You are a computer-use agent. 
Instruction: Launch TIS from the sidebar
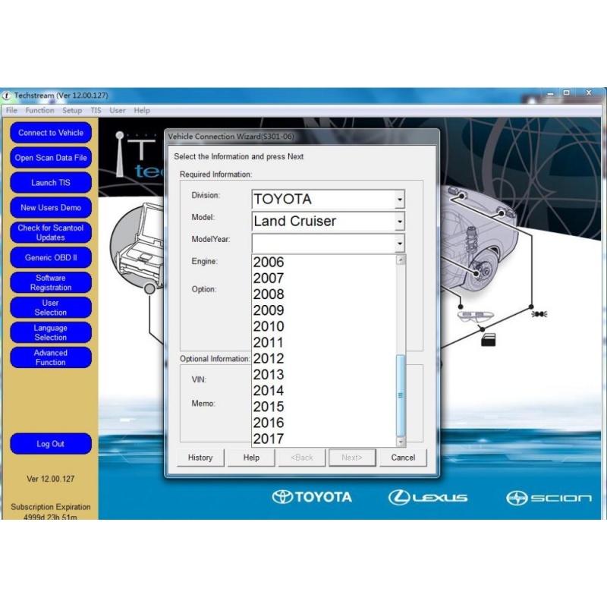[51, 183]
